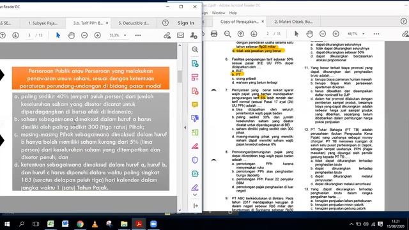Screen dimensions: 409x230
Task: Open Zoom app from the taskbar
Action: 153,224
